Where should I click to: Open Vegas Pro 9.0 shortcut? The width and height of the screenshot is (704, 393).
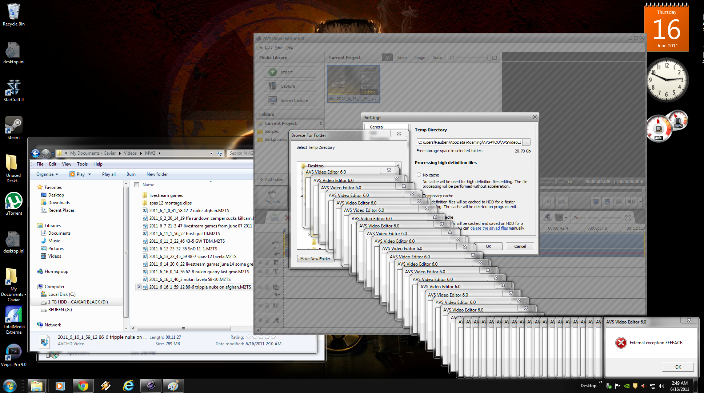[x=13, y=353]
